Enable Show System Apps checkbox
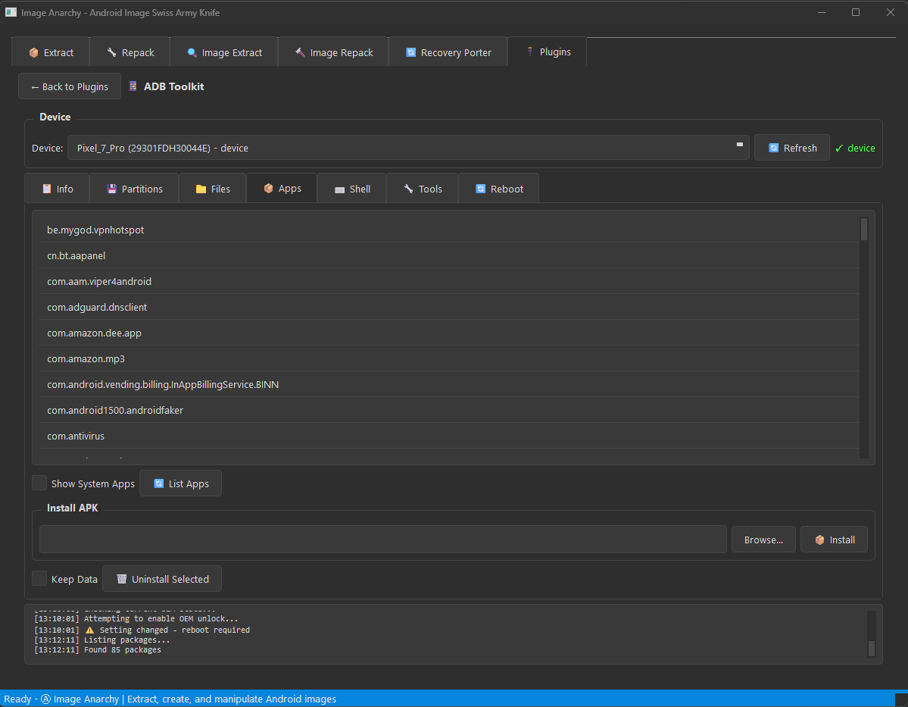 (x=39, y=483)
